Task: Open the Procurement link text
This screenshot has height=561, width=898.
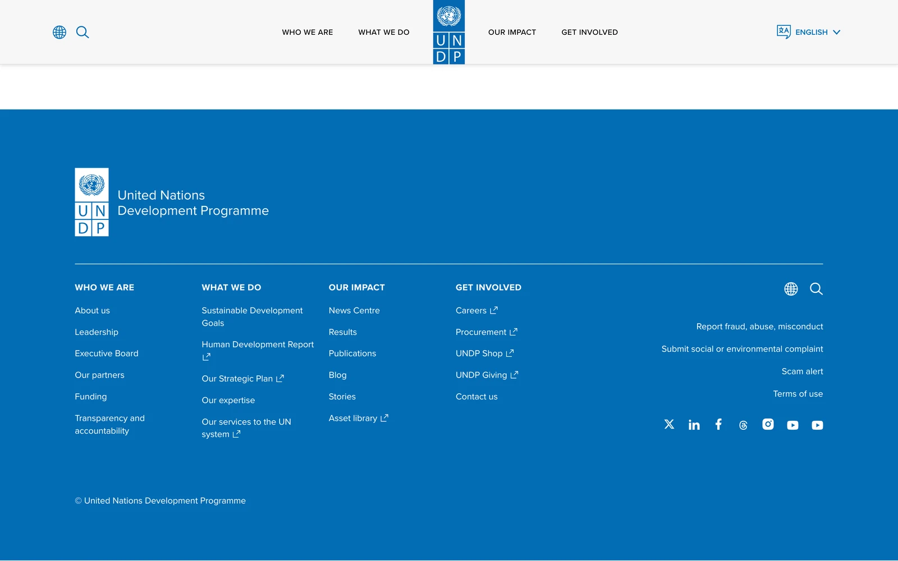Action: [481, 332]
